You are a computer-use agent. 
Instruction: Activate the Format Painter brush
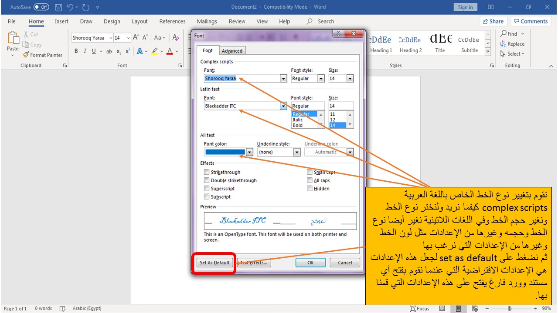(x=43, y=55)
